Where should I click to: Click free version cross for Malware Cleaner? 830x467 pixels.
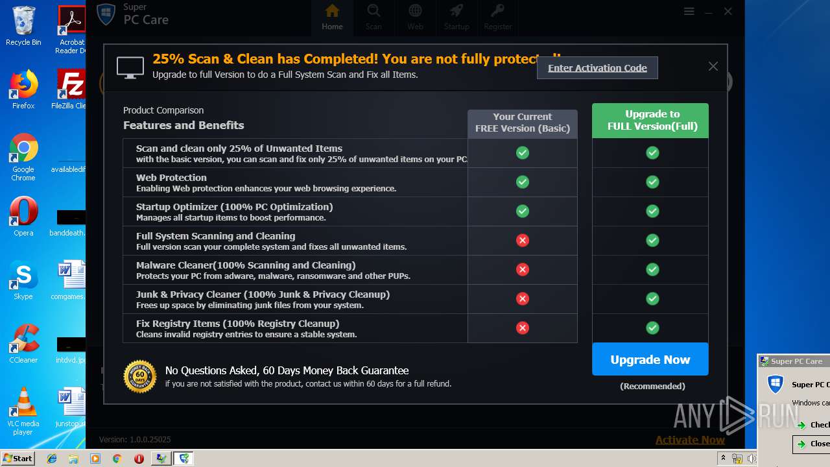pos(523,270)
